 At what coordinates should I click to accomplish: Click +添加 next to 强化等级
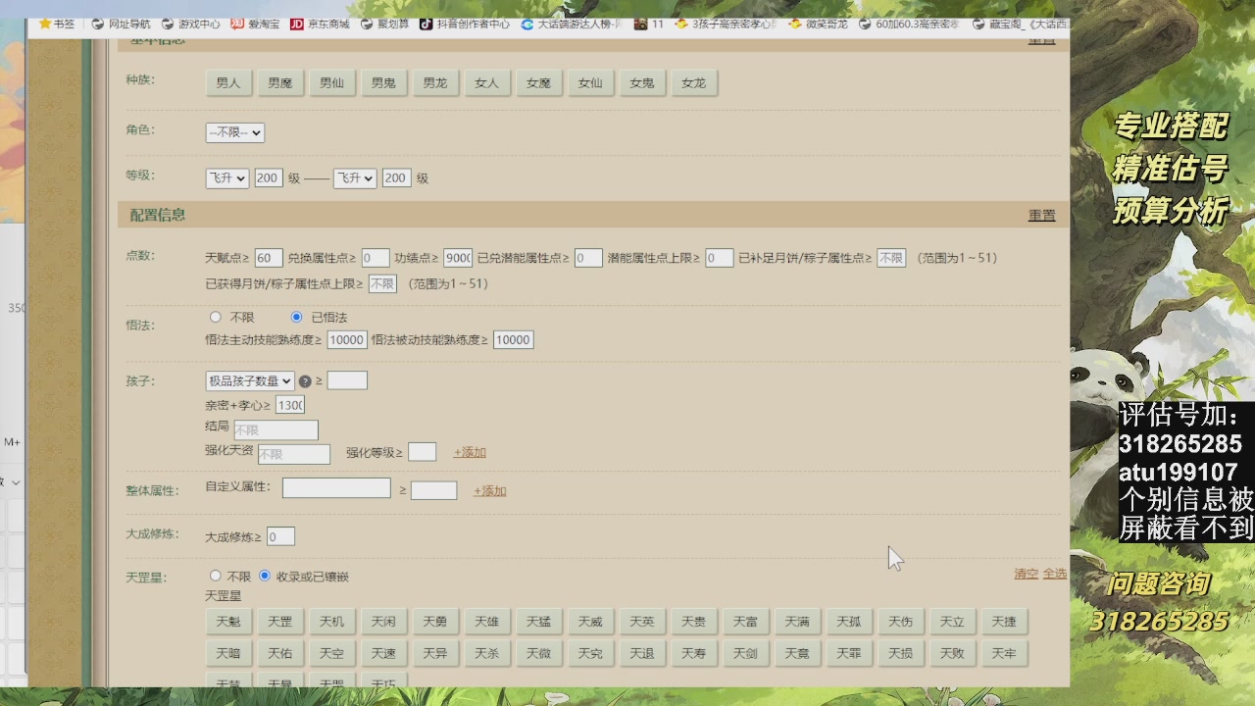tap(469, 452)
